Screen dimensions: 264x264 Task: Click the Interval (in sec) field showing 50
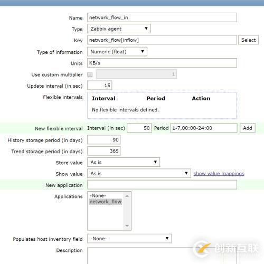pyautogui.click(x=139, y=128)
